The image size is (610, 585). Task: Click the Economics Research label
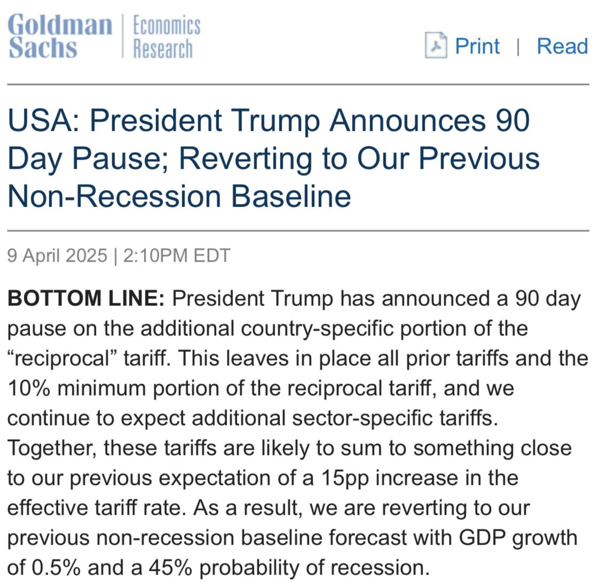[x=167, y=37]
